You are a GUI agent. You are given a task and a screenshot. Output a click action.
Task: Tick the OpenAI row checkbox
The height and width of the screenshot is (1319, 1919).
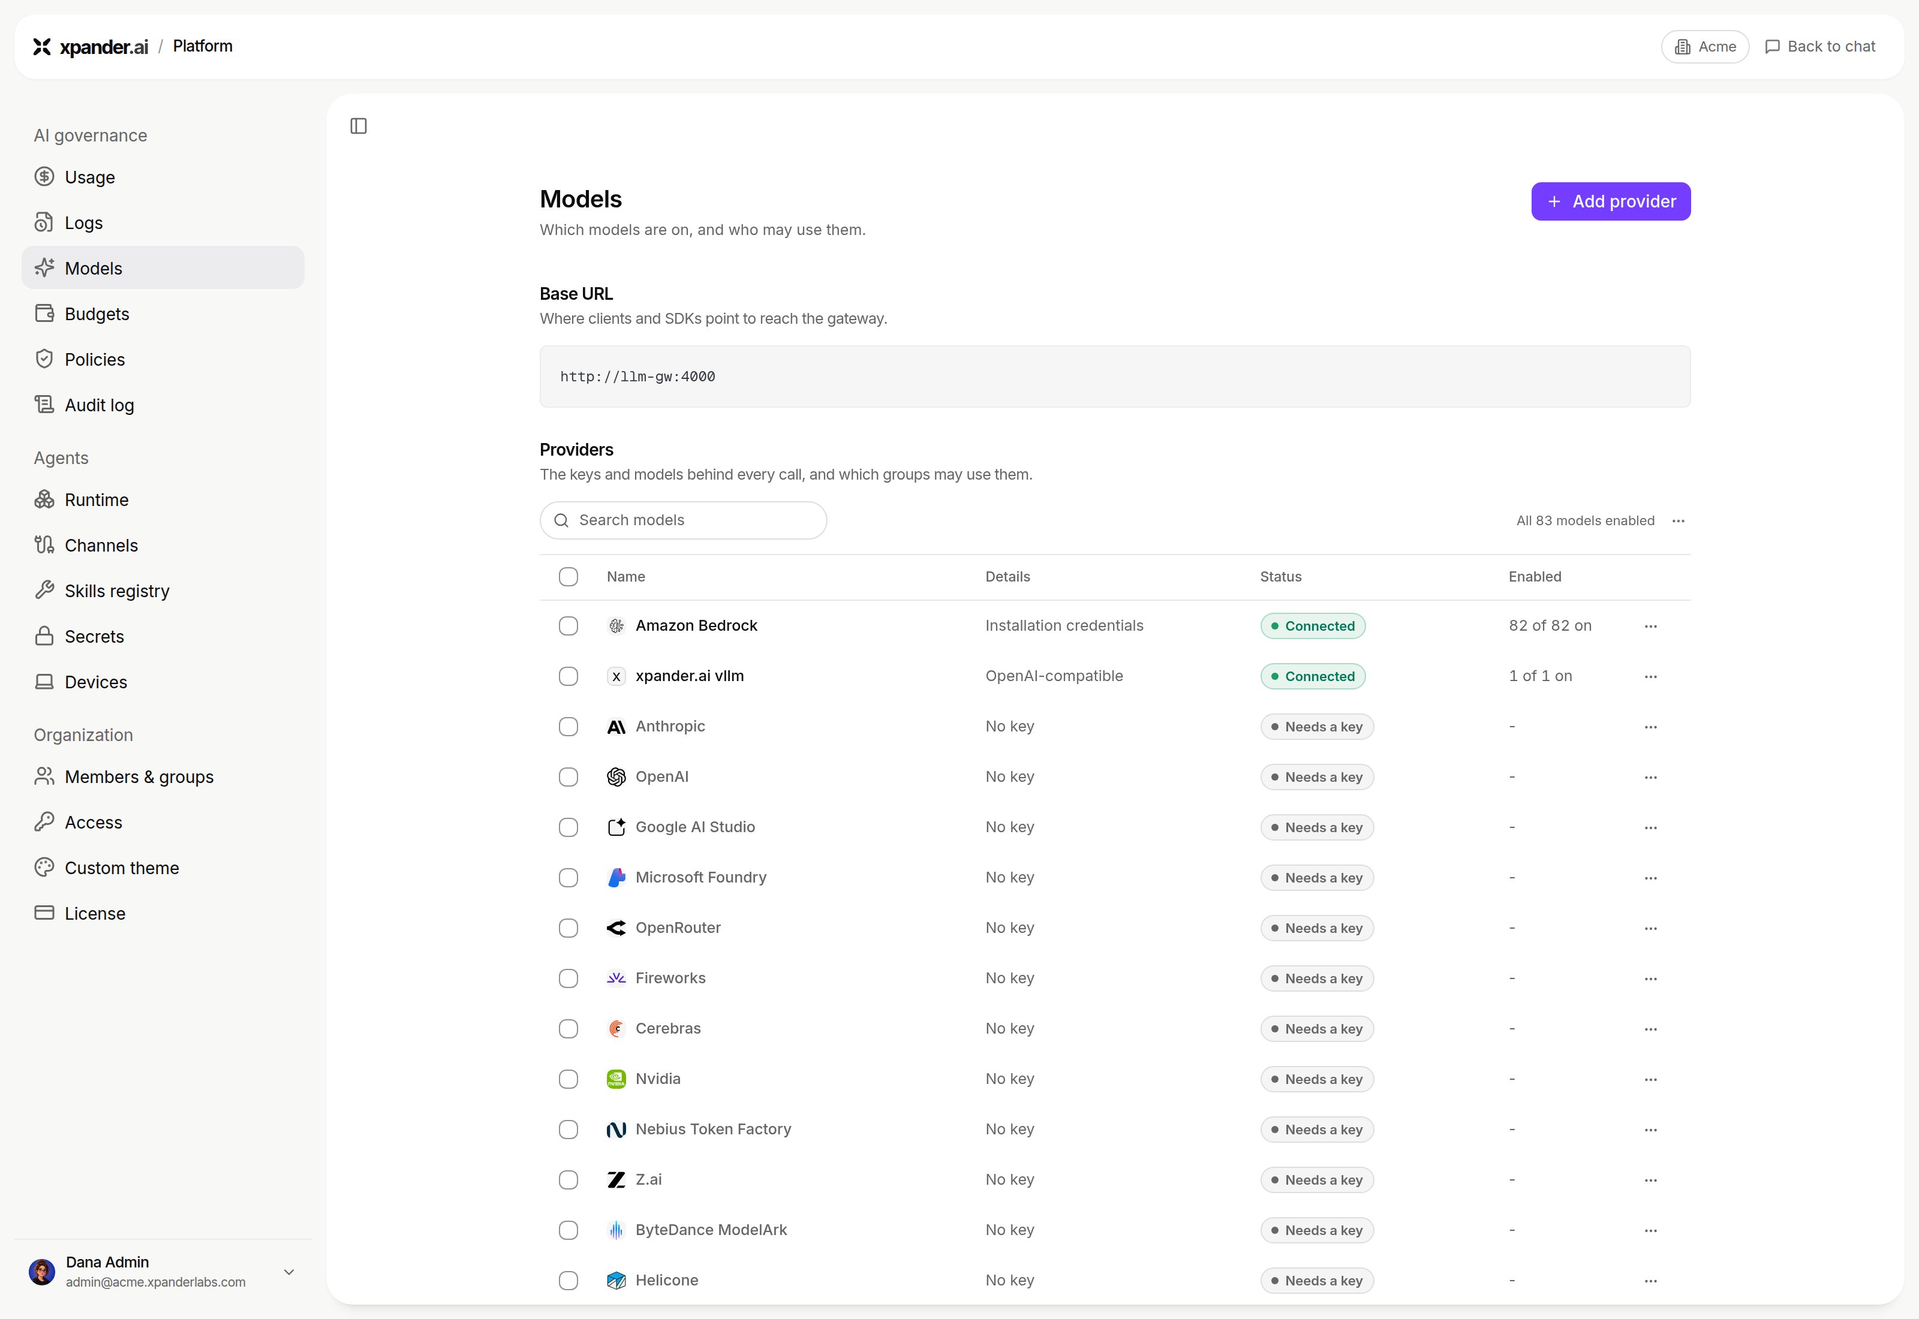(x=568, y=777)
